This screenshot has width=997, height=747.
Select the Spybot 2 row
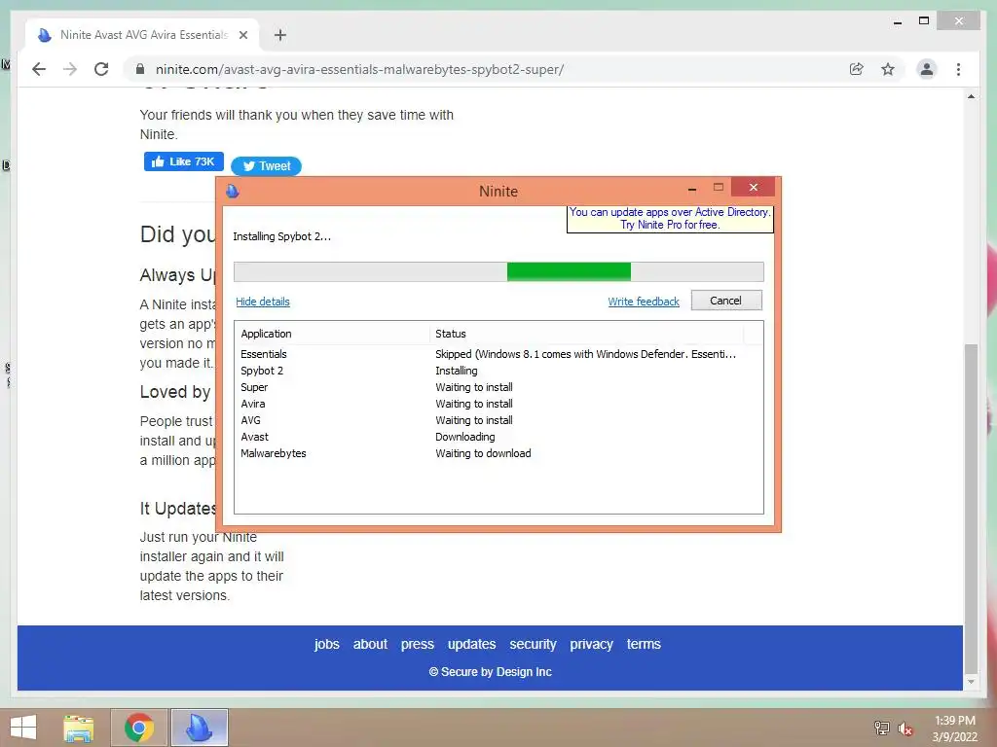(x=498, y=371)
